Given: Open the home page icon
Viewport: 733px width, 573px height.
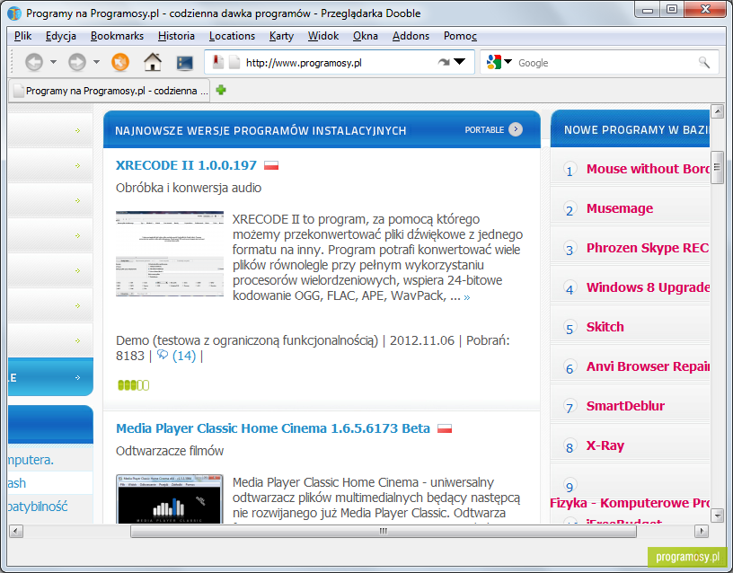Looking at the screenshot, I should 153,62.
